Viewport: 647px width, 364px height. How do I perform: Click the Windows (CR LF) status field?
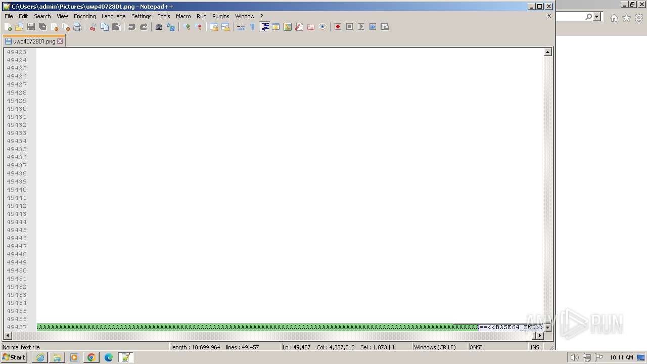tap(439, 347)
